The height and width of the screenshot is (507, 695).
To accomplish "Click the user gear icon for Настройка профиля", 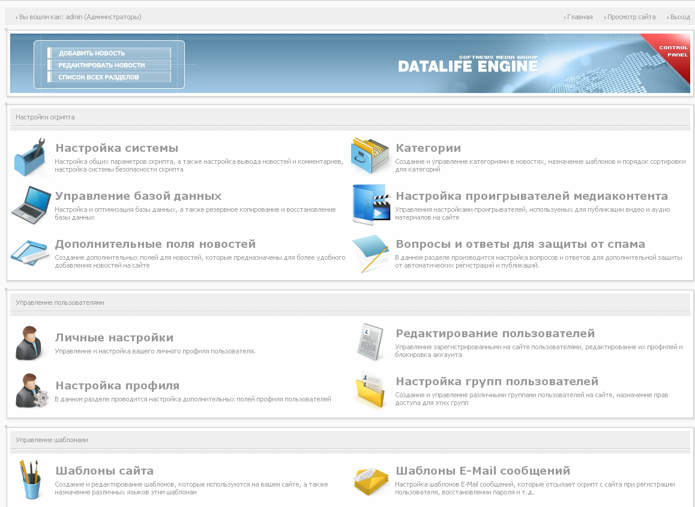I will [x=31, y=391].
